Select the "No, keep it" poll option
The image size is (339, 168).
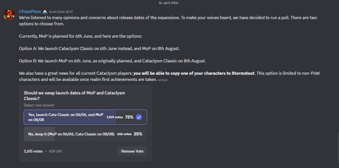click(x=85, y=134)
